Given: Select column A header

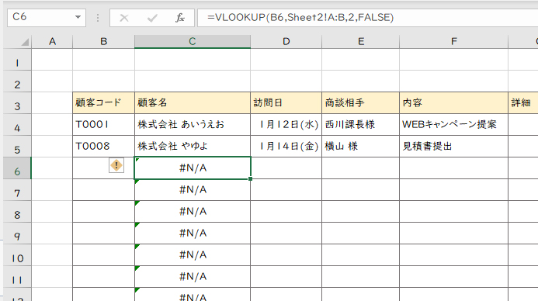Looking at the screenshot, I should tap(52, 41).
